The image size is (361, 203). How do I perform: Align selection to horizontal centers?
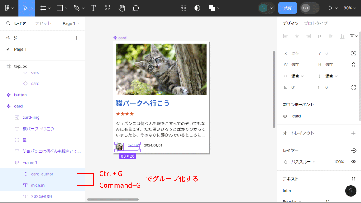pyautogui.click(x=297, y=36)
